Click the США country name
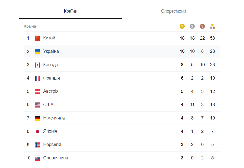244x168 pixels. click(48, 105)
